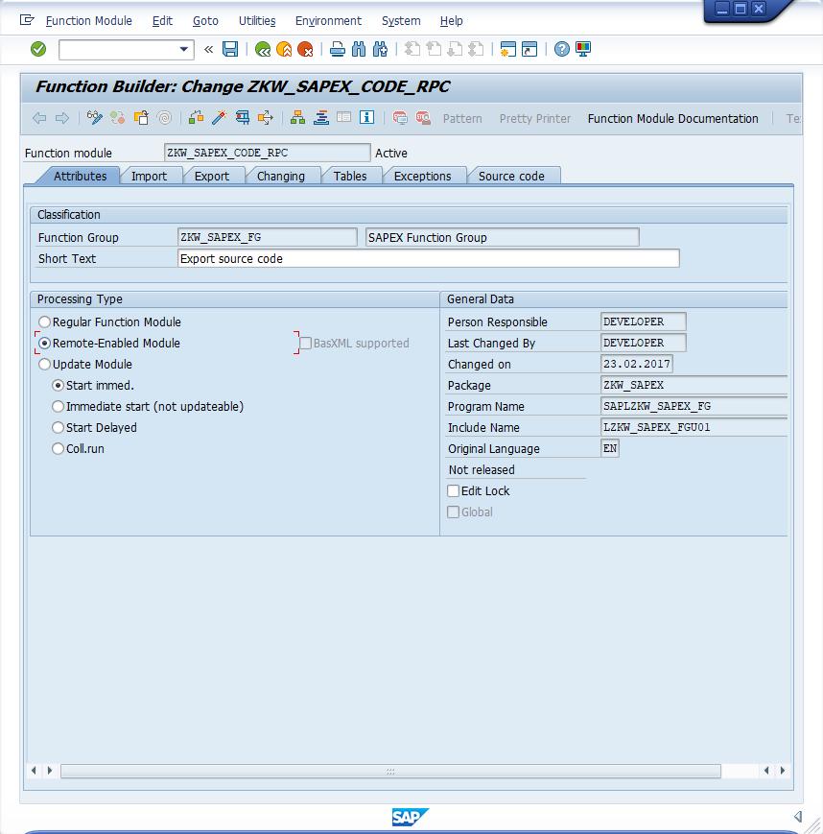Click the Back green arrow icon
Screen dimensions: 823x834
[x=262, y=49]
